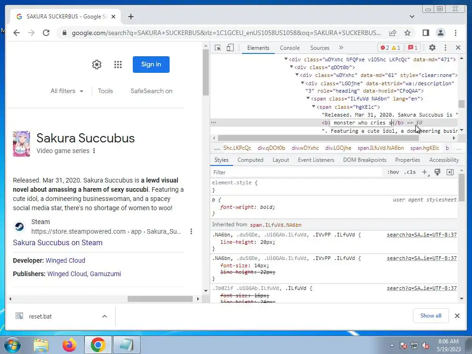The height and width of the screenshot is (354, 472).
Task: Close the DevTools panel
Action: [458, 47]
